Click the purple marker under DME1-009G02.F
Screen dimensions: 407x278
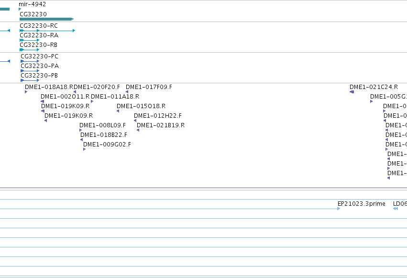pyautogui.click(x=85, y=149)
